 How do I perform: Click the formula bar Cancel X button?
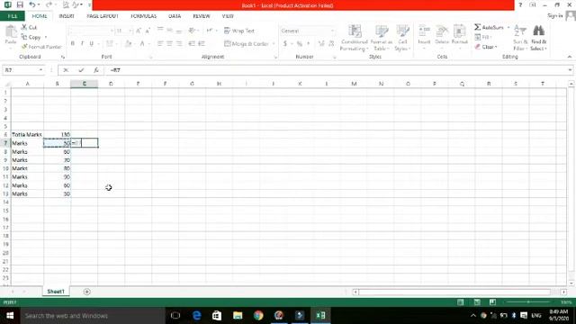66,70
